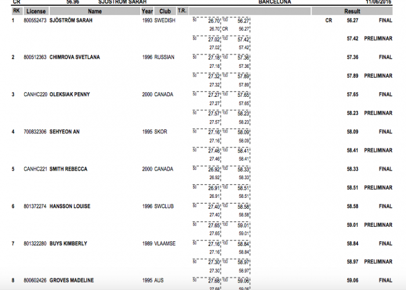Click license number 801322280
406x290 pixels.
(35, 244)
